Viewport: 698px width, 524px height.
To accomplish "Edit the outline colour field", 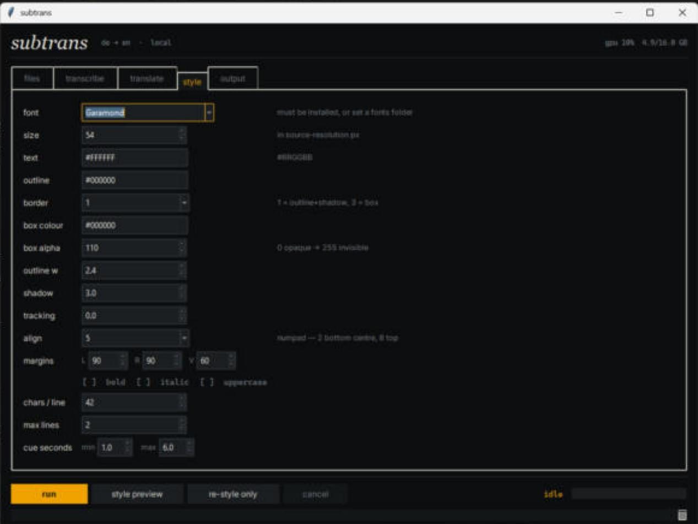I will [135, 180].
